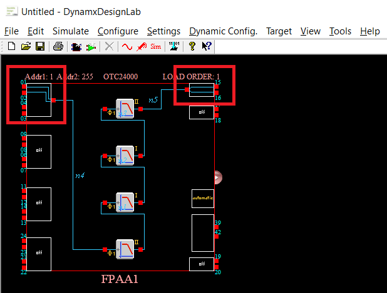Click the context help arrow icon
This screenshot has height=293, width=387.
coord(207,46)
